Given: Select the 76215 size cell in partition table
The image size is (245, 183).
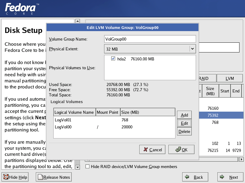Looking at the screenshot, I should (213, 150).
